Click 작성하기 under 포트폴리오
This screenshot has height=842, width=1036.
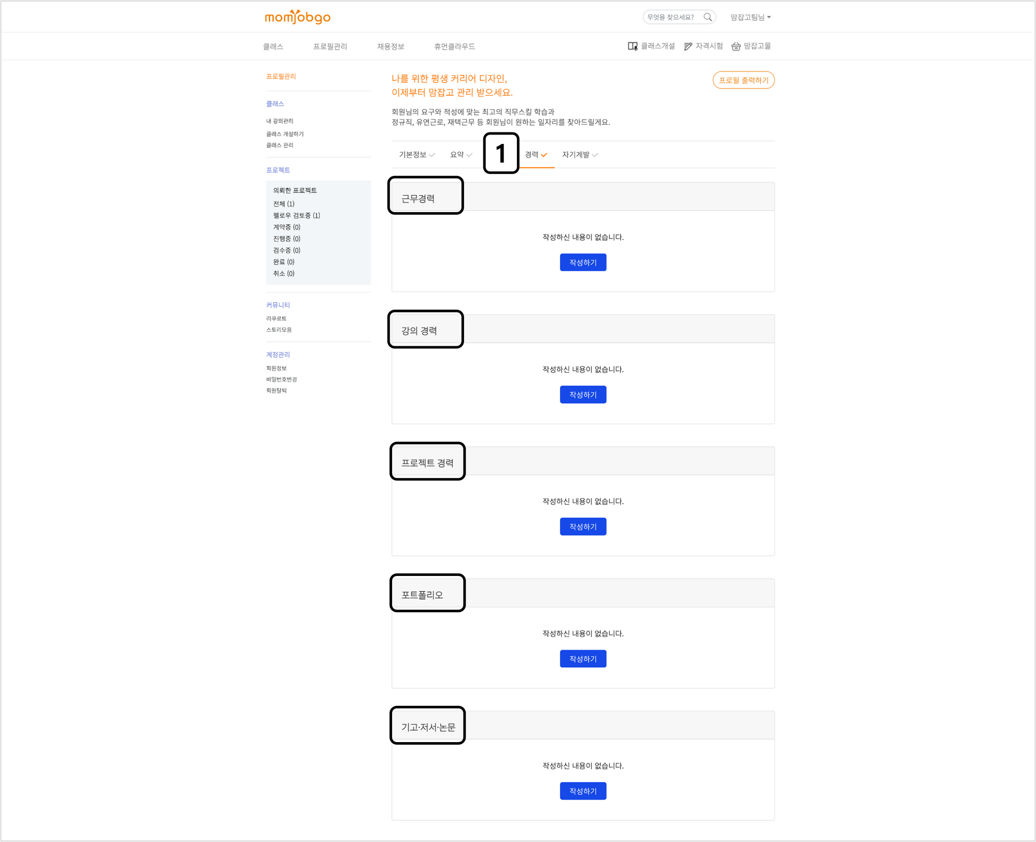click(583, 659)
